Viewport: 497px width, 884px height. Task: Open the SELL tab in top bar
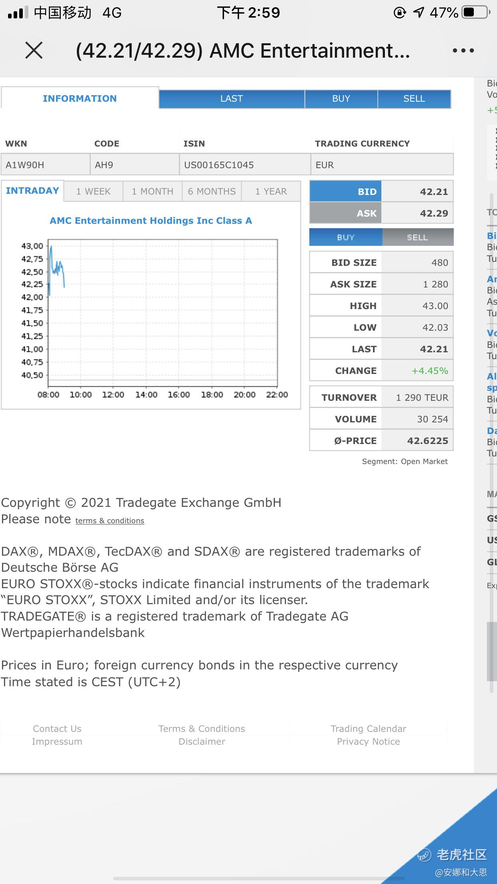pos(414,98)
